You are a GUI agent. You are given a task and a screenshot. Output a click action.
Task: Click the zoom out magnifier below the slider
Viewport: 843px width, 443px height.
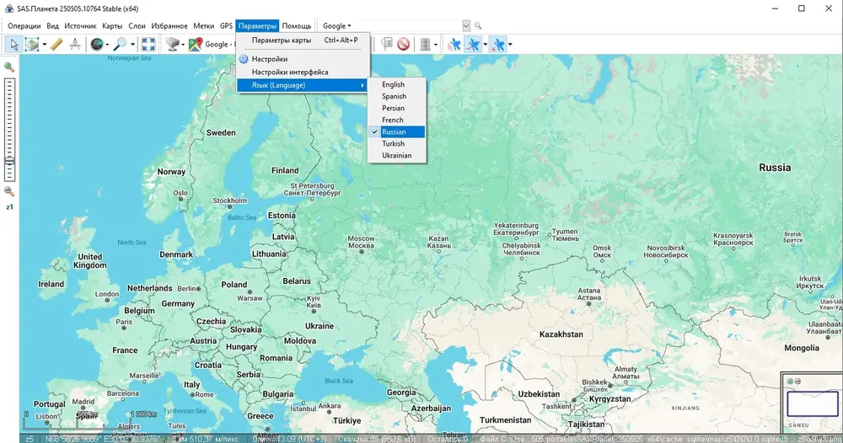pos(9,192)
